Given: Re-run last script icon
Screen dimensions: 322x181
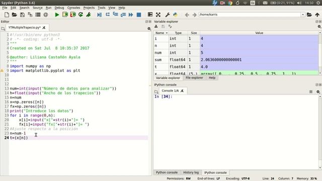Looking at the screenshot, I should [80, 15].
